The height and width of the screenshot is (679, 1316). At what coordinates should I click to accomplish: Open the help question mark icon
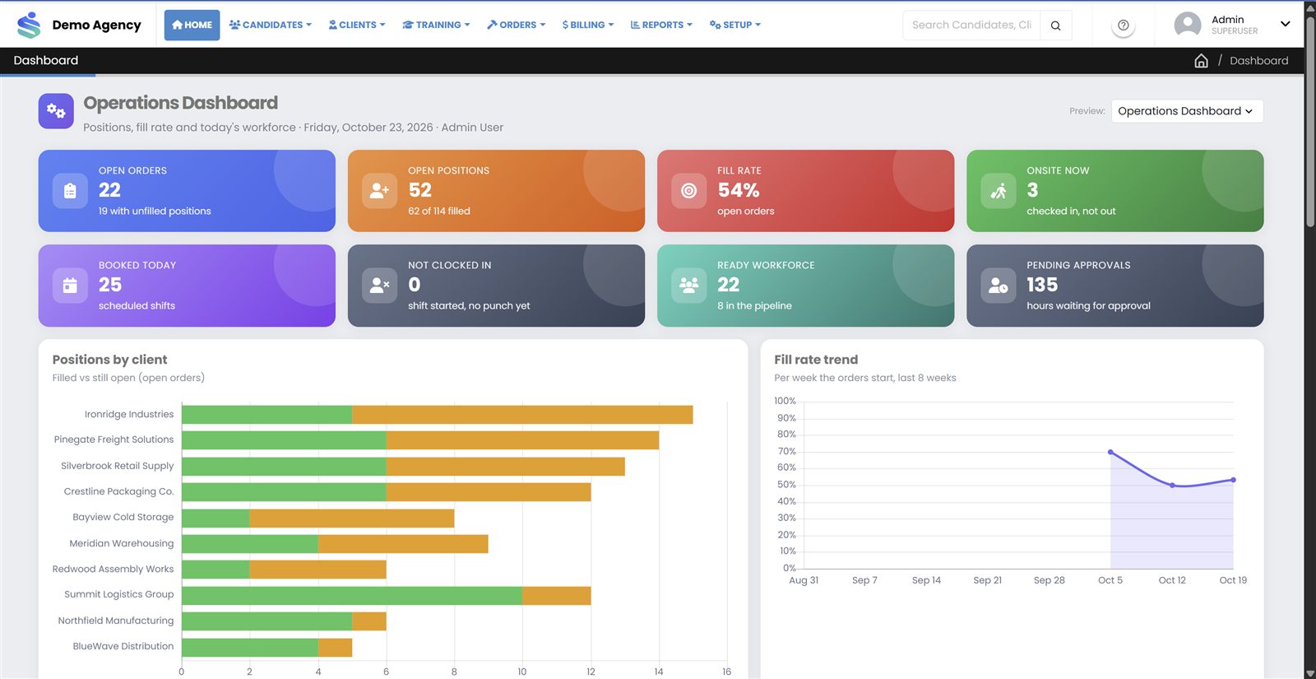click(x=1123, y=26)
